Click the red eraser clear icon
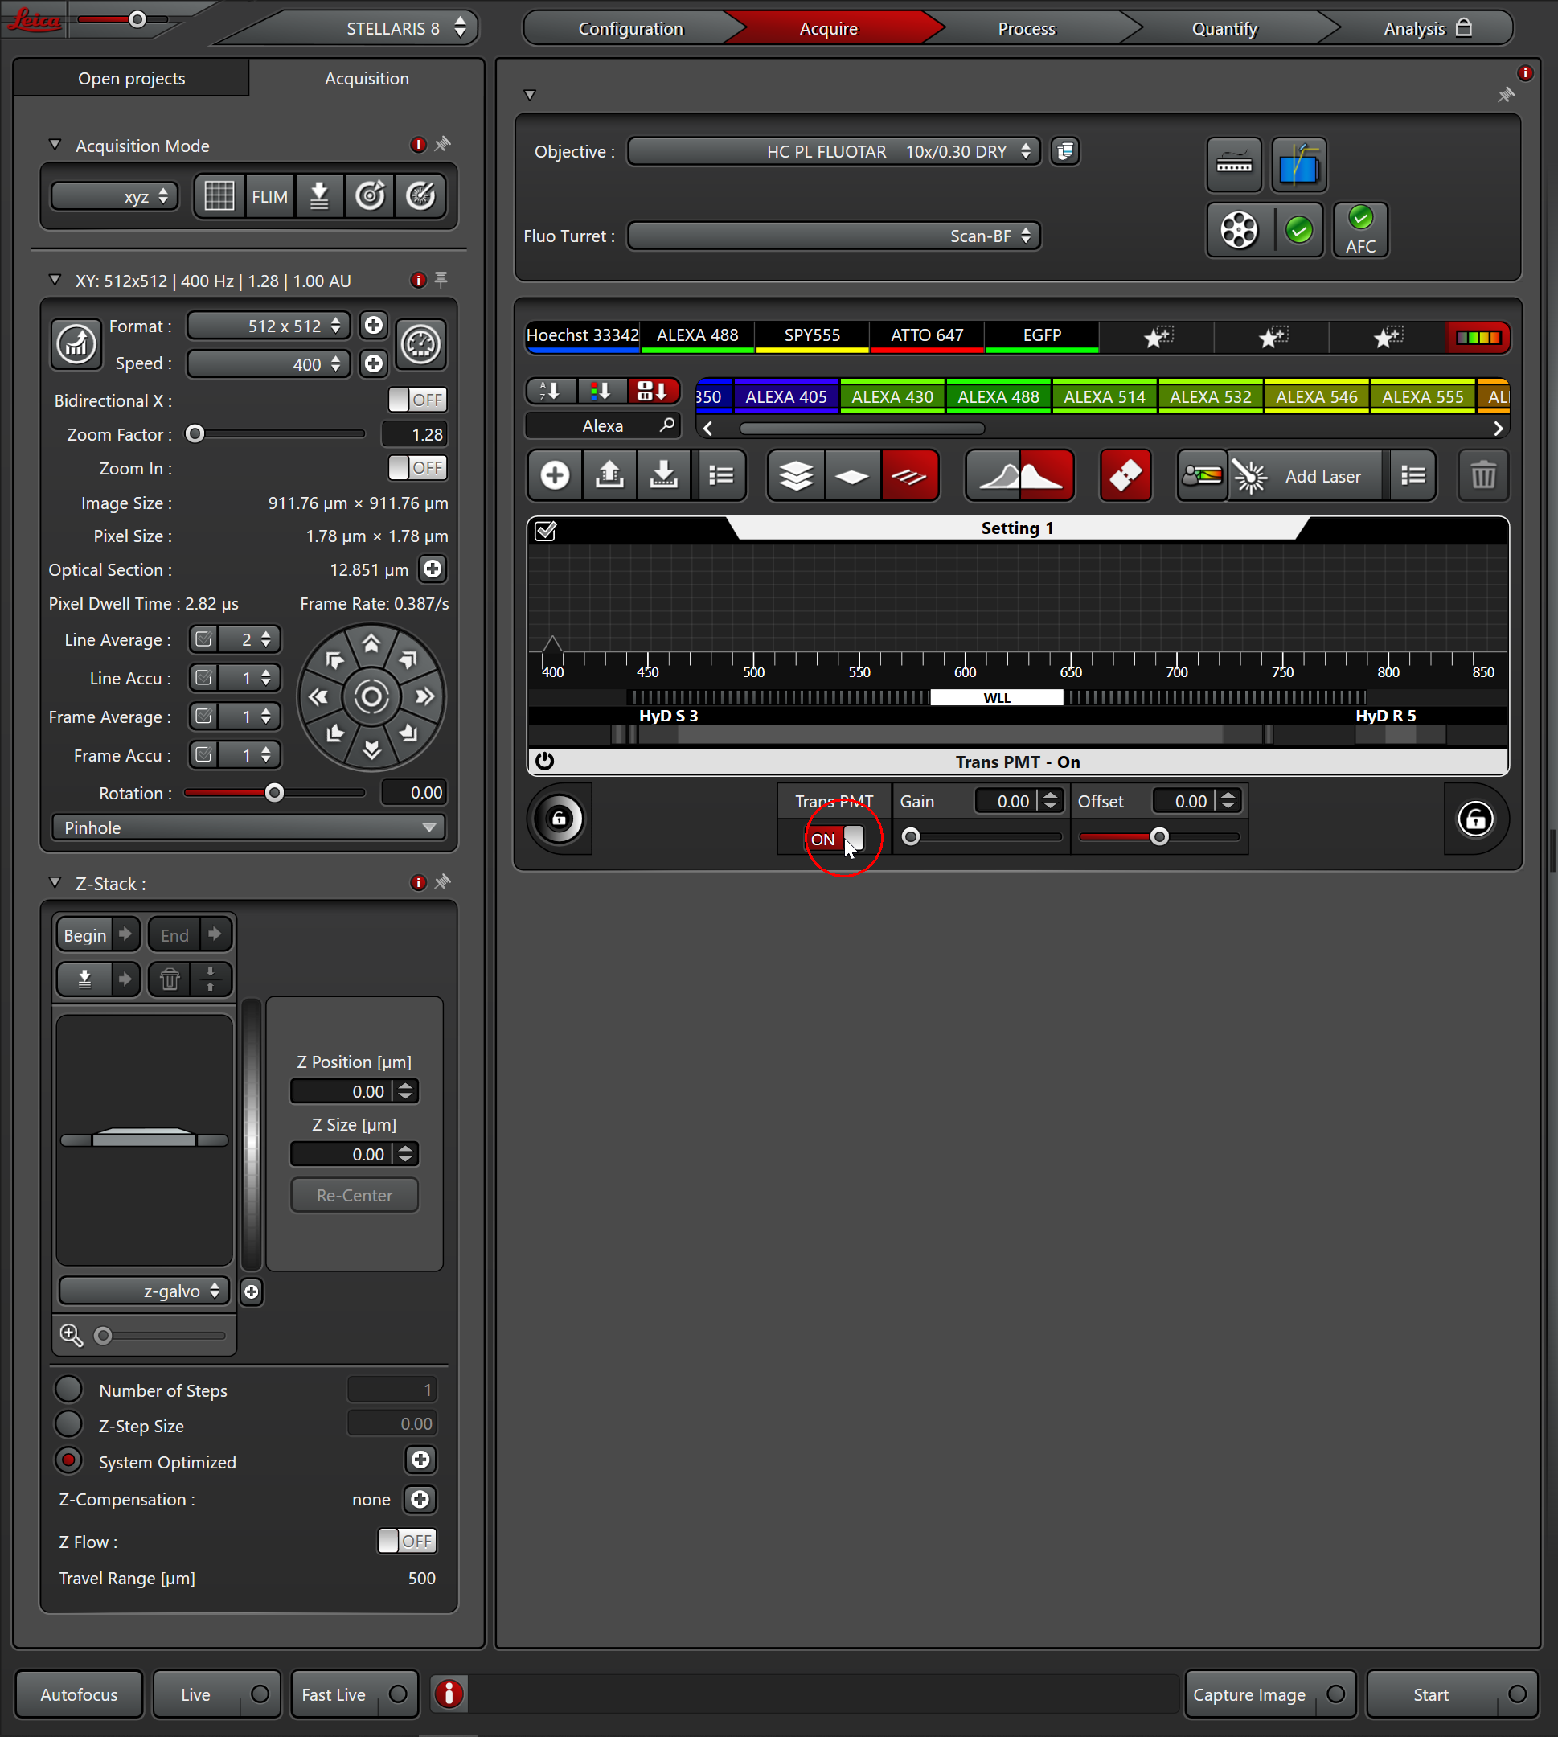Screen dimensions: 1558x1737 (x=1125, y=475)
